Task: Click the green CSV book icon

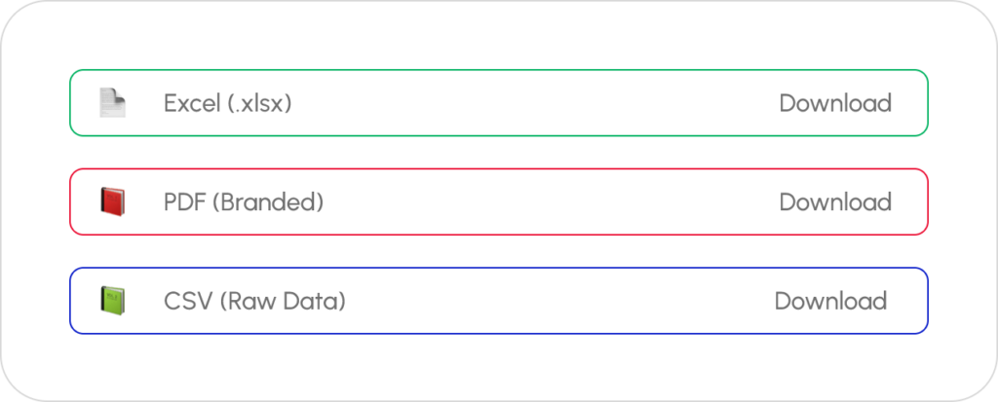Action: tap(112, 301)
